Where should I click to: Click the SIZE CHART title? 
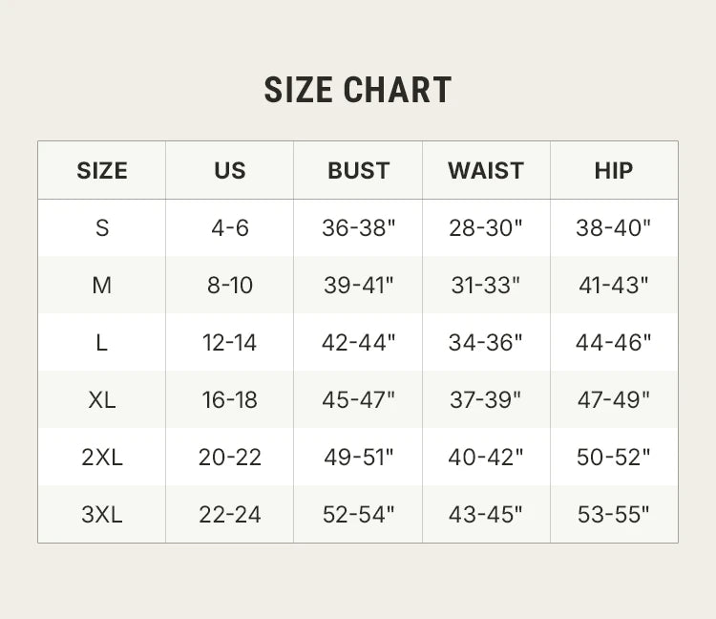[358, 90]
